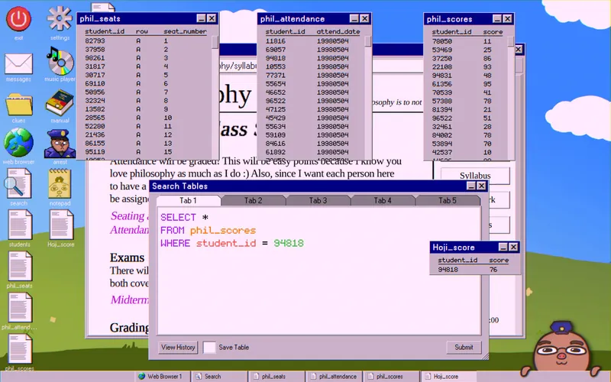Screen dimensions: 611x382
Task: Launch the music player CD icon
Action: pyautogui.click(x=60, y=60)
